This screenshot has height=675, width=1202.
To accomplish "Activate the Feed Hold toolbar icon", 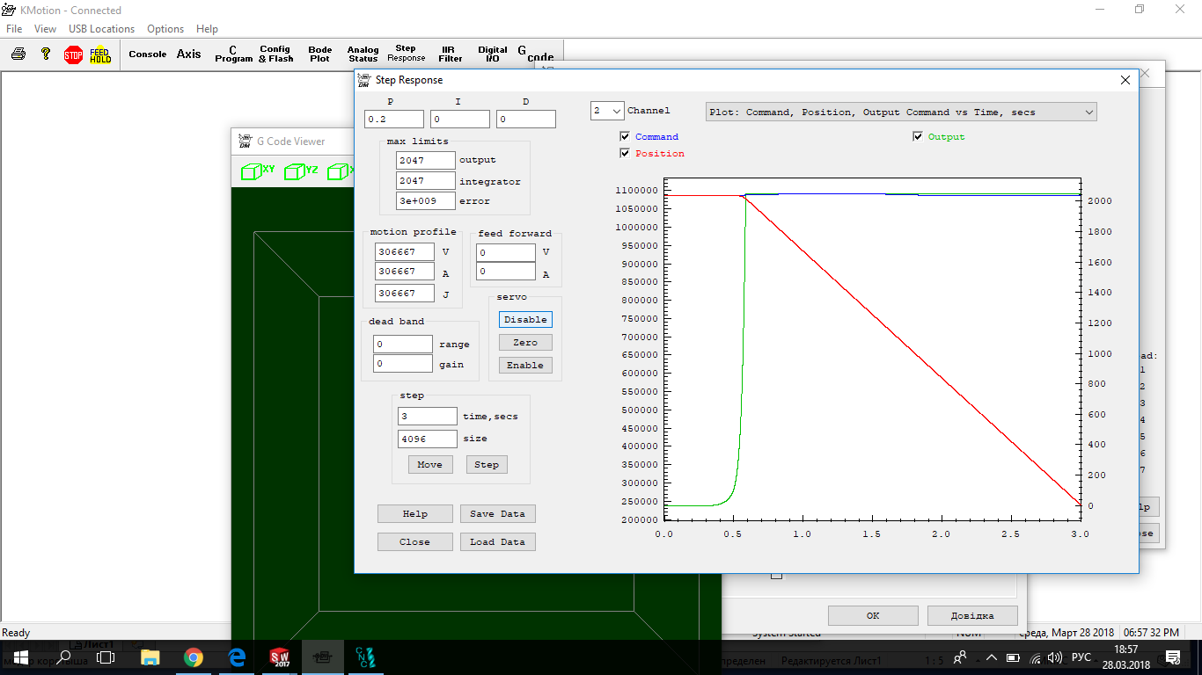I will coord(100,55).
